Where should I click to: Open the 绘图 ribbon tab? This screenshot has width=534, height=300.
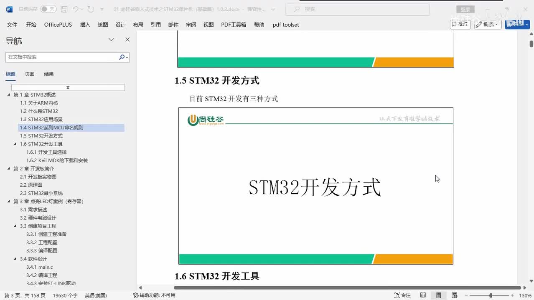pyautogui.click(x=103, y=25)
